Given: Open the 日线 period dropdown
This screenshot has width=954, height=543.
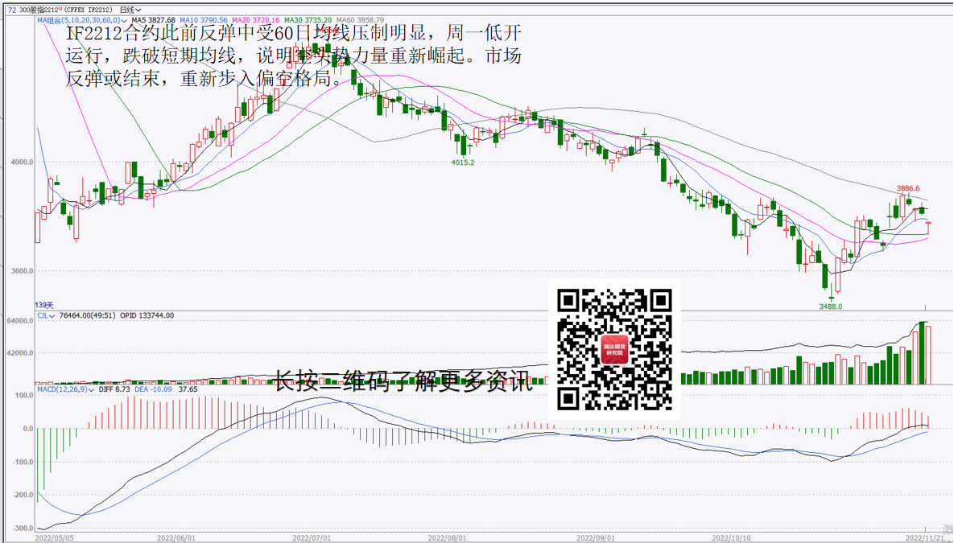Looking at the screenshot, I should (x=130, y=10).
